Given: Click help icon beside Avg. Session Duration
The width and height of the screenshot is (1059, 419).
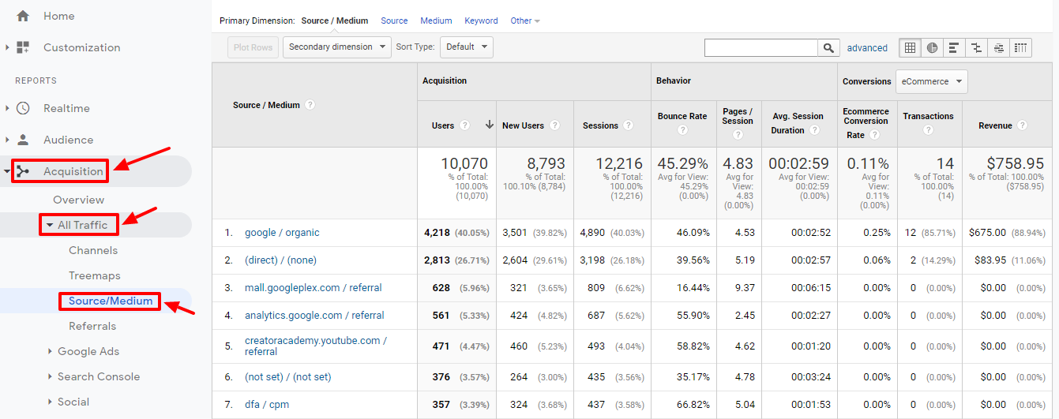Looking at the screenshot, I should (814, 130).
